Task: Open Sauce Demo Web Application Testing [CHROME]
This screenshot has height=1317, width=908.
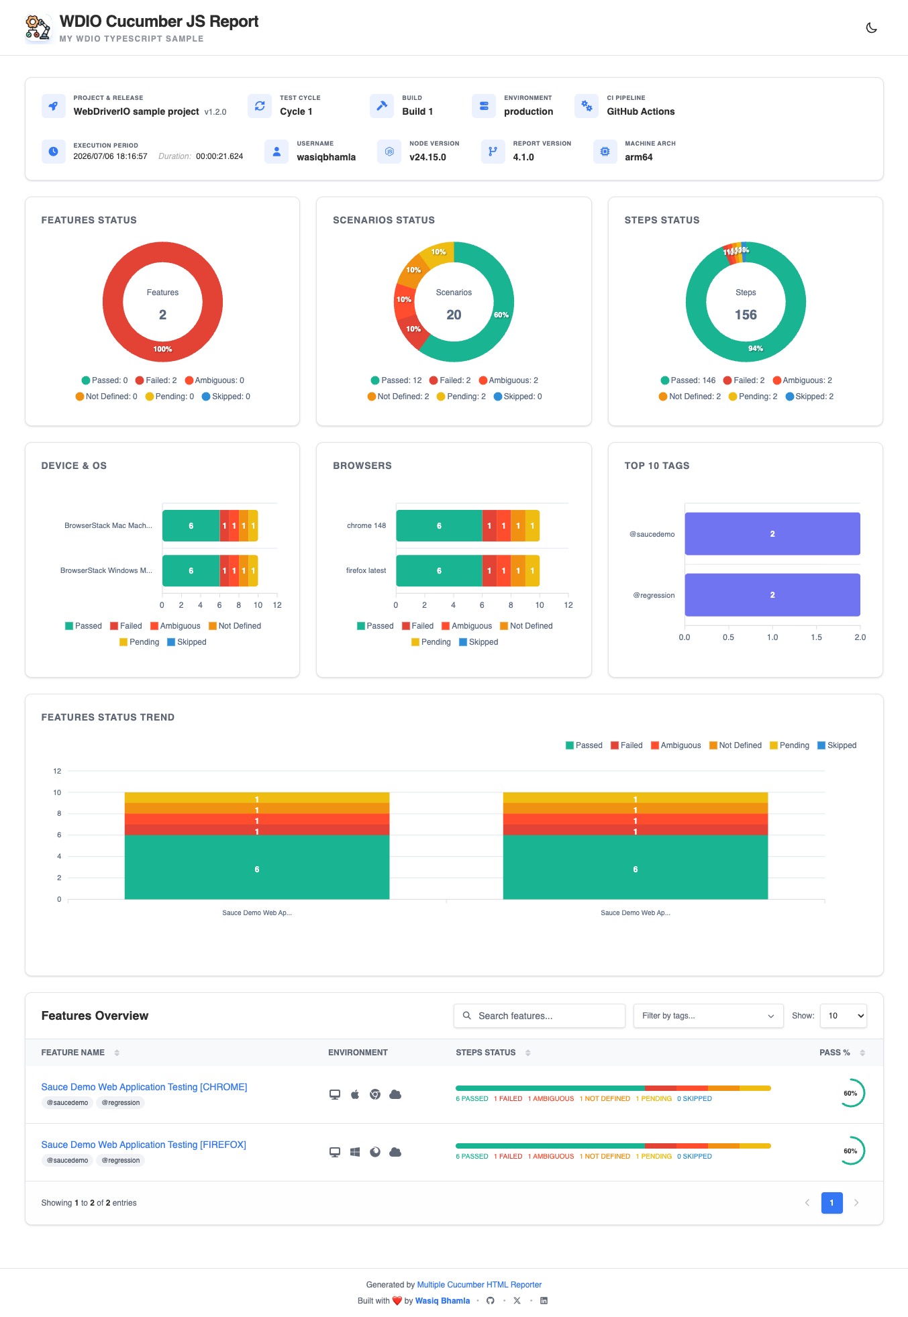Action: (144, 1086)
